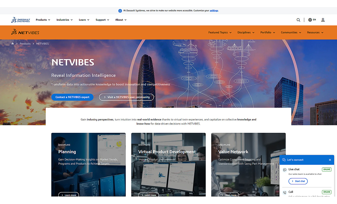Image resolution: width=337 pixels, height=204 pixels.
Task: Expand the Industries menu
Action: (x=65, y=20)
